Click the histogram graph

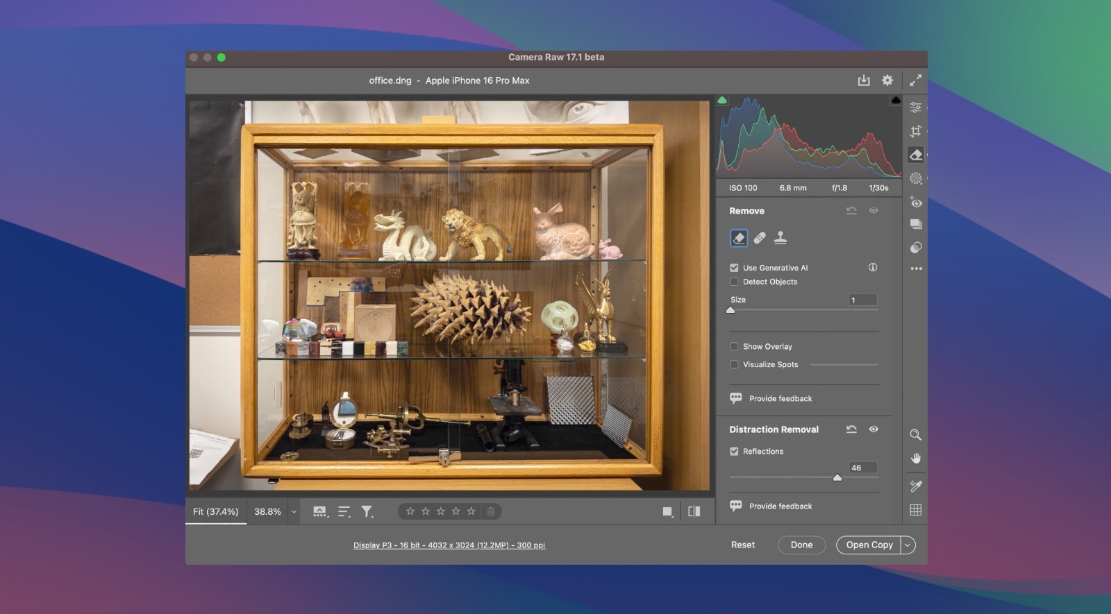809,137
